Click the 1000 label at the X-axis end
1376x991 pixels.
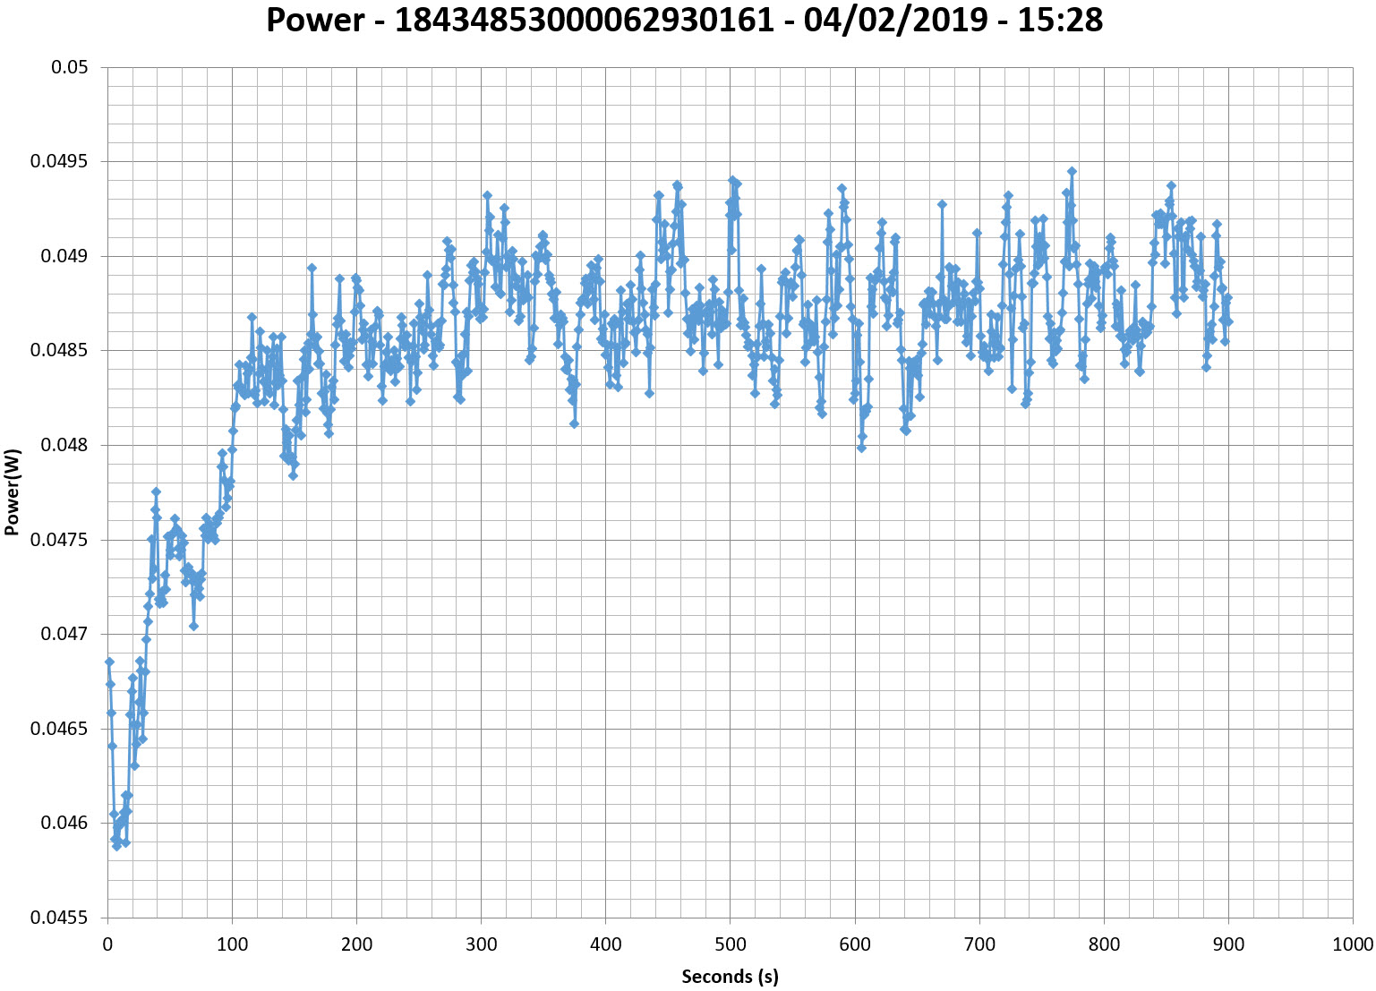(x=1351, y=944)
